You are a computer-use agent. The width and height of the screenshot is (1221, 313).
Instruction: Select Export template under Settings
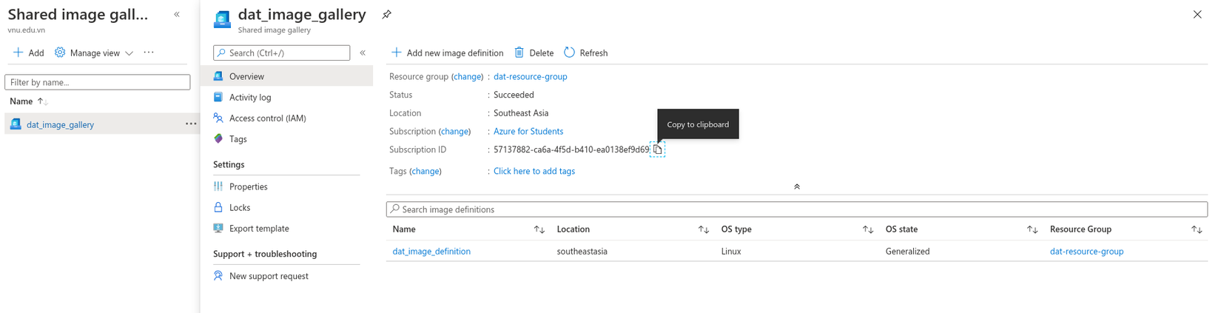click(x=259, y=229)
